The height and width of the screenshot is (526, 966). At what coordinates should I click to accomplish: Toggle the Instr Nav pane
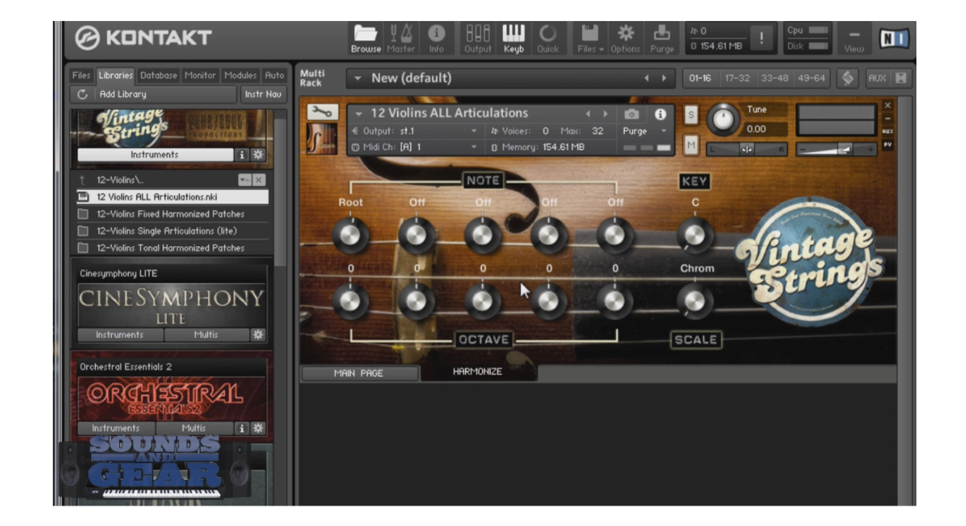pos(263,94)
